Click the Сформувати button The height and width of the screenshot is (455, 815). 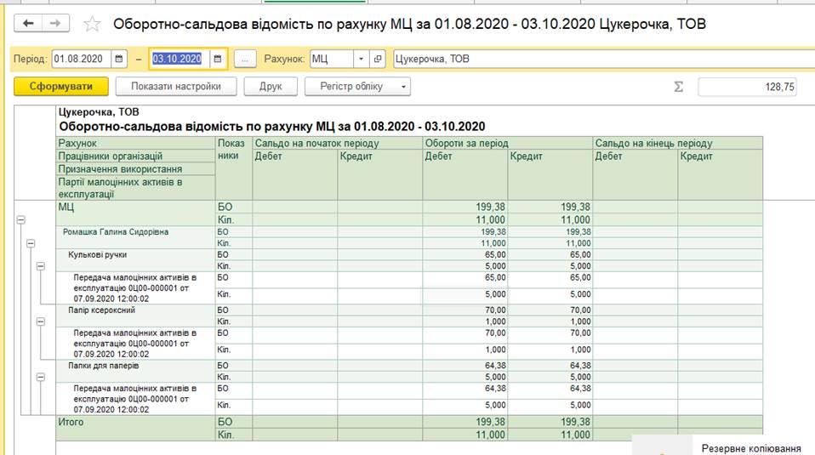(60, 86)
